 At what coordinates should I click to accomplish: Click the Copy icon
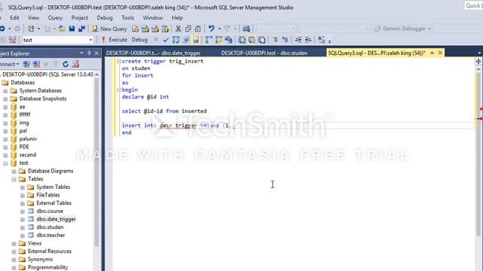click(188, 29)
